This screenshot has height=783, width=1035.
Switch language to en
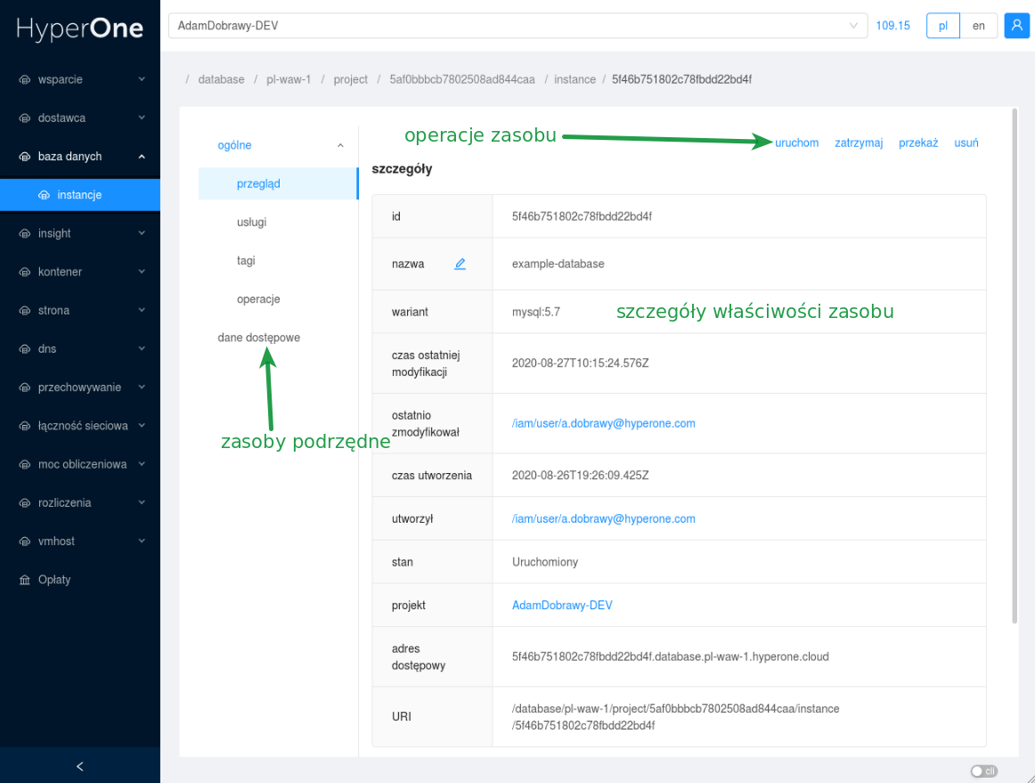pyautogui.click(x=978, y=26)
